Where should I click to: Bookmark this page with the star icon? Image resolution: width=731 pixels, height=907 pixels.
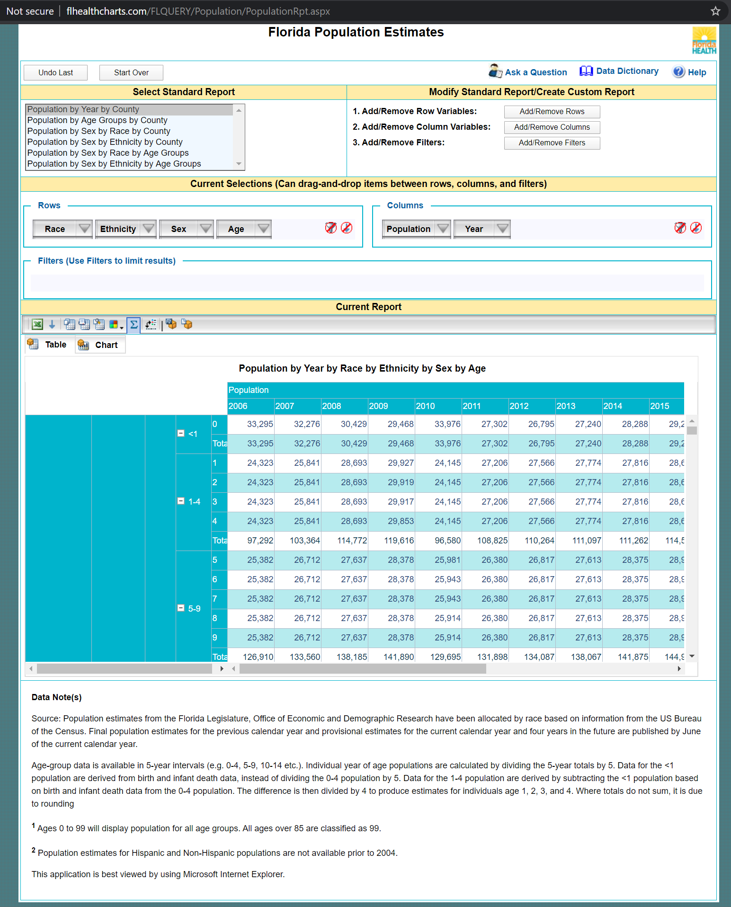715,11
